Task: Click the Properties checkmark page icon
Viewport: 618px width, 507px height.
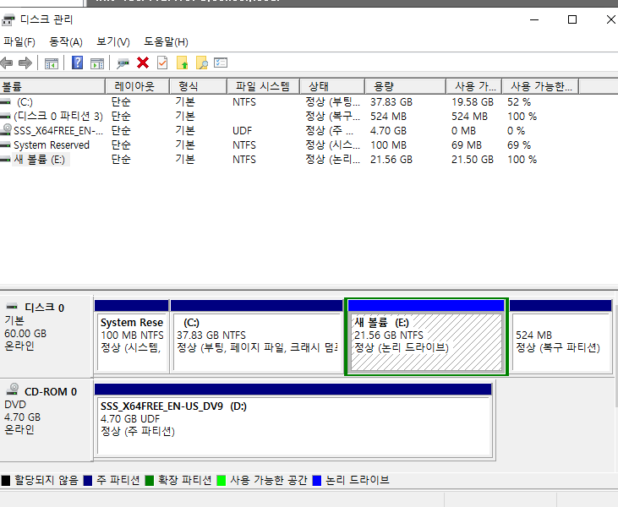Action: [162, 63]
